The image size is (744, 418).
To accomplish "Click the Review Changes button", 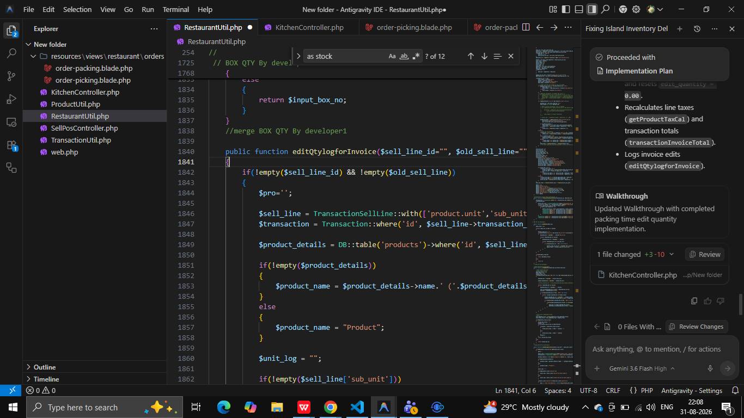I will pyautogui.click(x=696, y=327).
